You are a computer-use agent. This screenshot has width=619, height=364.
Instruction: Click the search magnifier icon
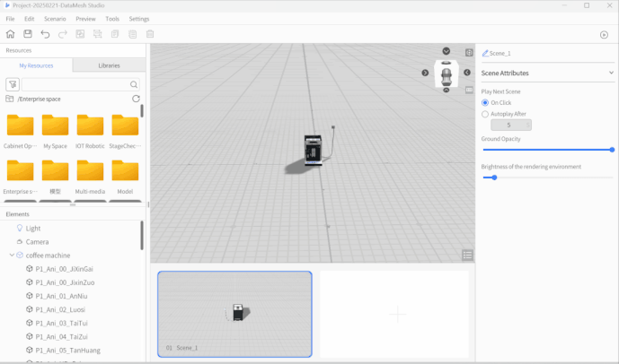pos(134,84)
